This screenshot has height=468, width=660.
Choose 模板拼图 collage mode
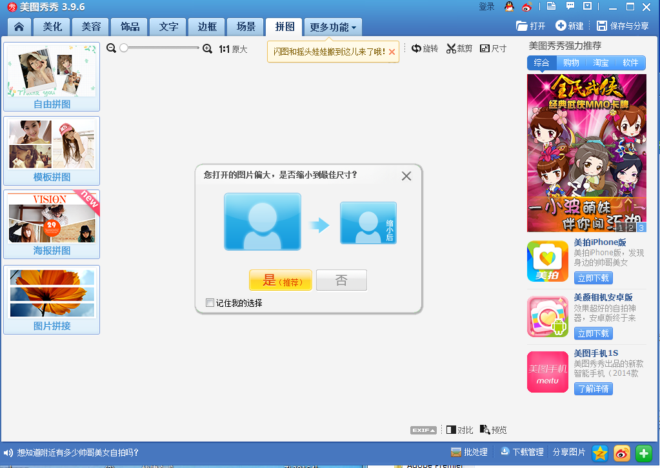point(52,151)
